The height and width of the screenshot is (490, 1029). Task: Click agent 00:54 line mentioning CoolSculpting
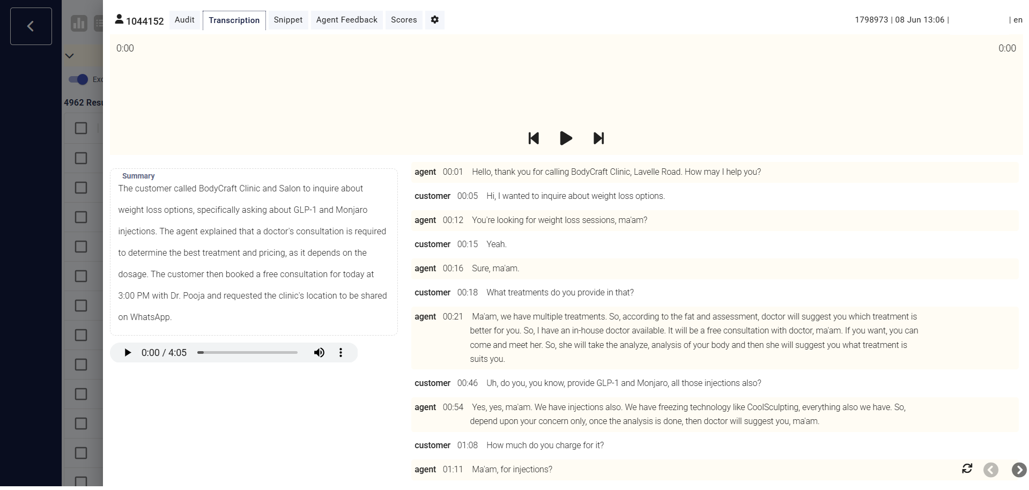[x=714, y=414]
